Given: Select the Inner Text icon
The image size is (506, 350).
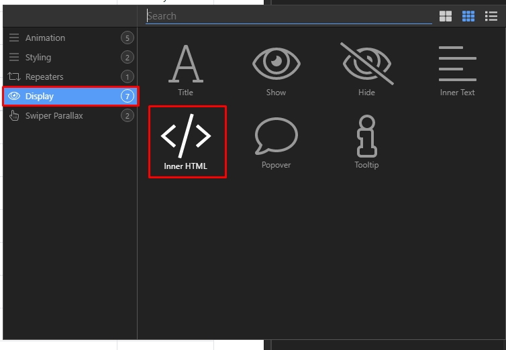Looking at the screenshot, I should 457,64.
